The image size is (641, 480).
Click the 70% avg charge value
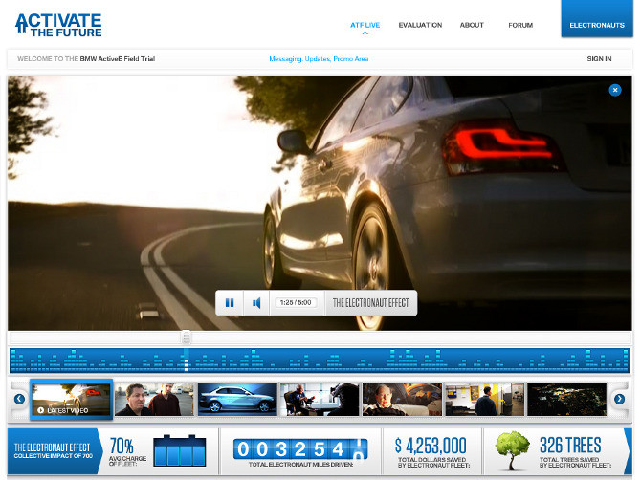122,446
